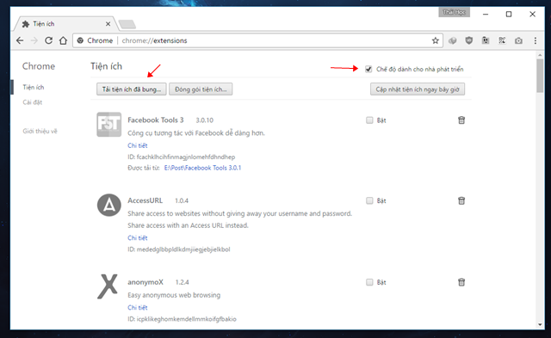551x338 pixels.
Task: Click the QR code extension icon
Action: pyautogui.click(x=502, y=40)
